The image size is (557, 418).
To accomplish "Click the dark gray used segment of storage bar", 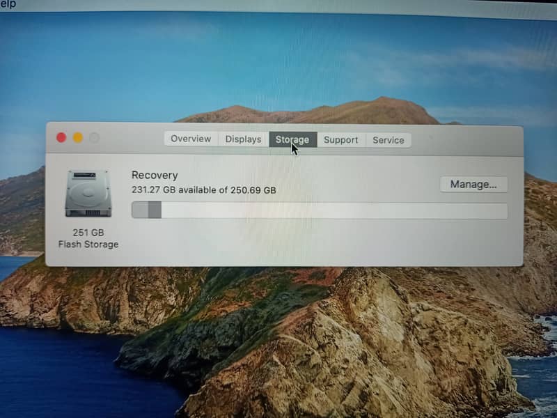I will pyautogui.click(x=155, y=210).
